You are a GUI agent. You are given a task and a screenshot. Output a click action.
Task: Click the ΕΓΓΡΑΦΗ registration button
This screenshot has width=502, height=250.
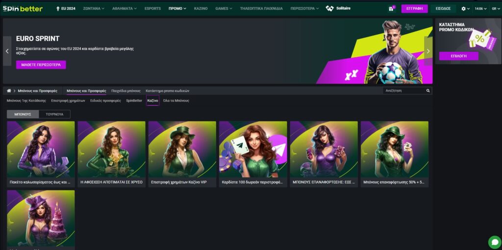(414, 9)
